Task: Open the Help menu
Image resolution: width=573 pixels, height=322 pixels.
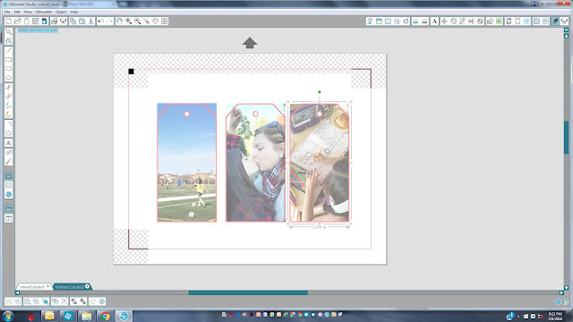Action: tap(74, 12)
